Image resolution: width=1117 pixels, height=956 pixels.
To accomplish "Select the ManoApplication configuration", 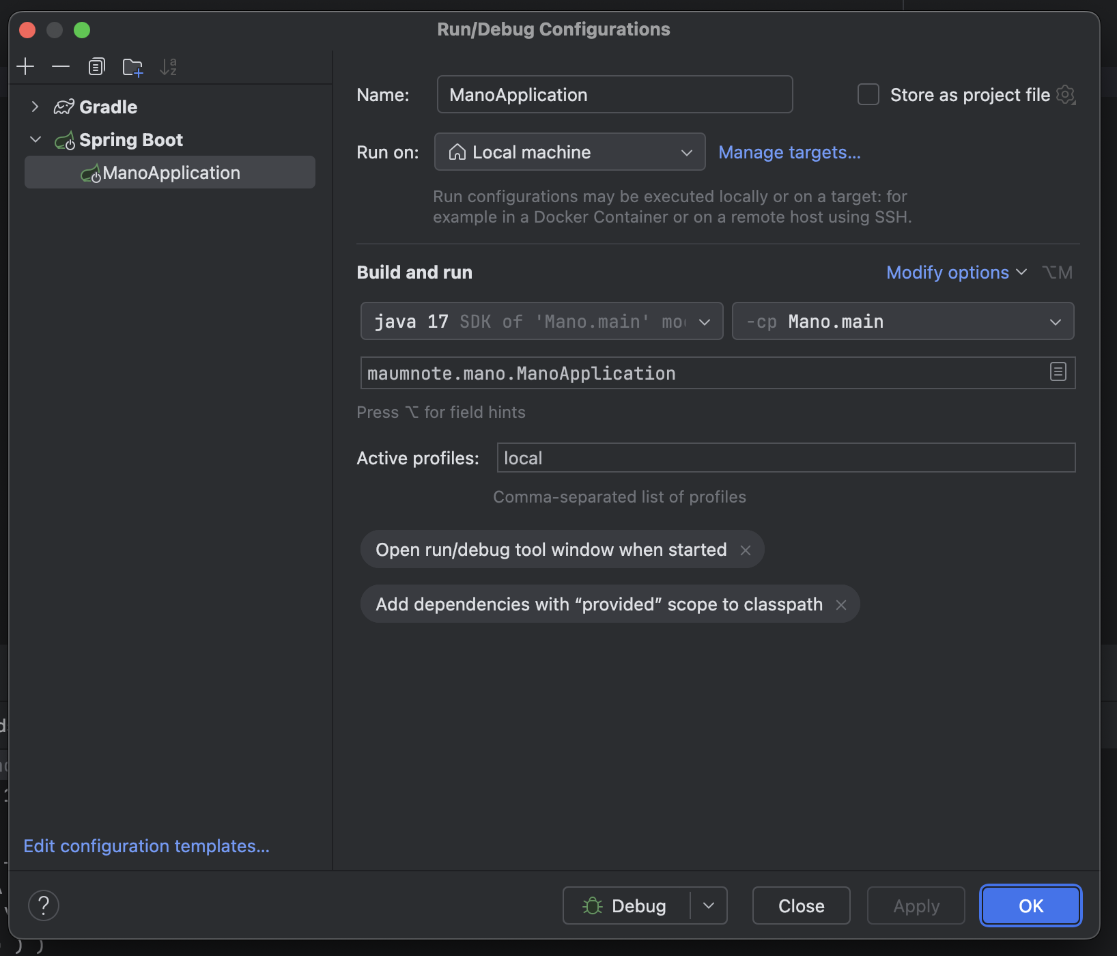I will pos(170,172).
